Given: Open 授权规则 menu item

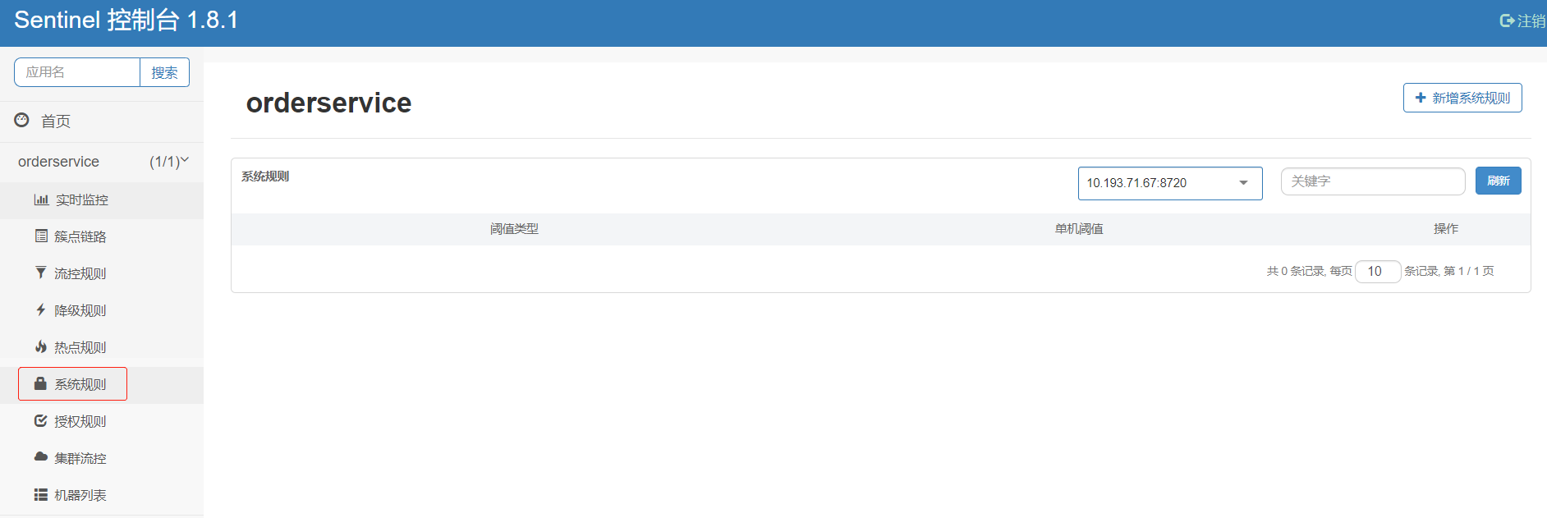Looking at the screenshot, I should (102, 422).
